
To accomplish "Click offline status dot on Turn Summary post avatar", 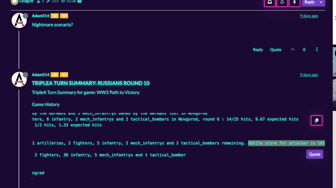I will point(25,75).
